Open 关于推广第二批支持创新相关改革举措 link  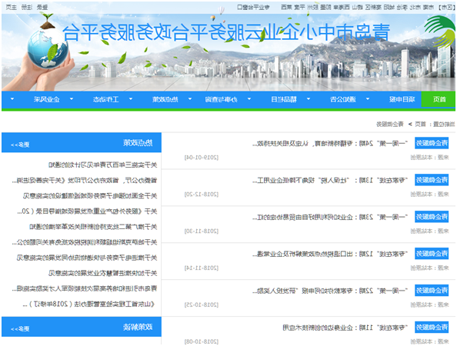[x=93, y=227]
